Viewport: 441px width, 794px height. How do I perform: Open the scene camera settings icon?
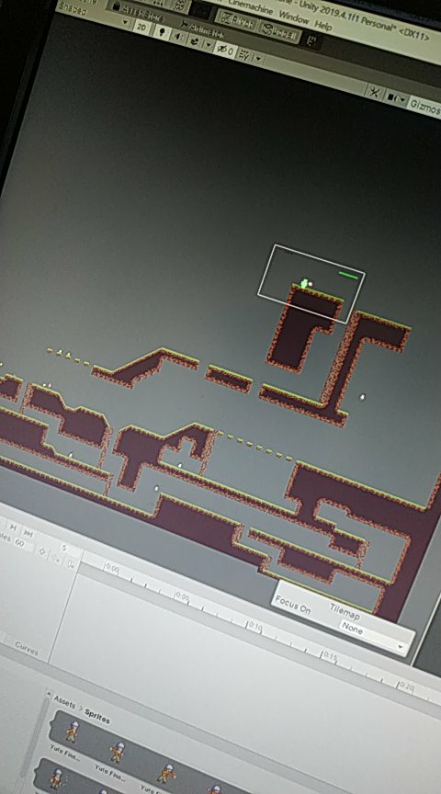coord(393,96)
